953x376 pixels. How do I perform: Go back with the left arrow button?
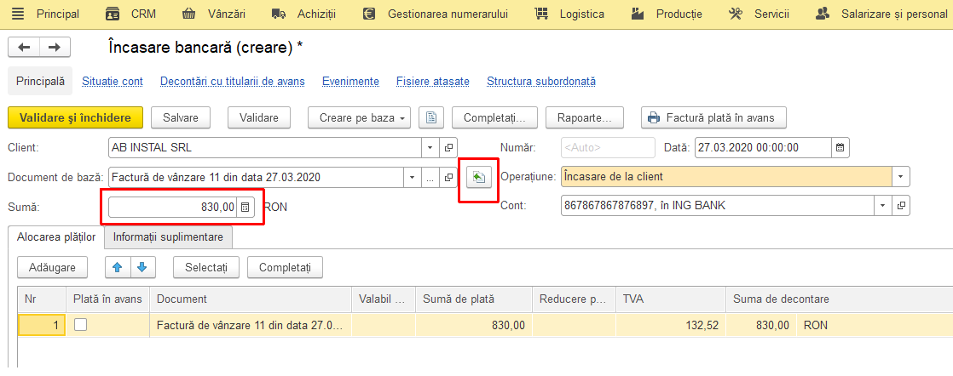coord(24,48)
